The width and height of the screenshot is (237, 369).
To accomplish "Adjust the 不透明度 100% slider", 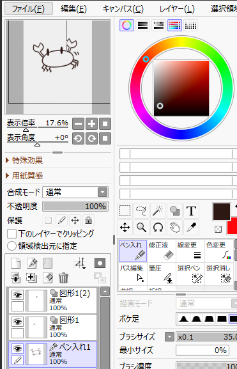I will pos(75,207).
